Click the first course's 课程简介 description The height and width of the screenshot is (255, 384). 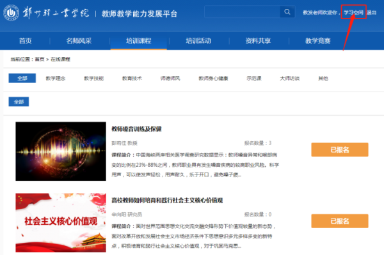(195, 165)
